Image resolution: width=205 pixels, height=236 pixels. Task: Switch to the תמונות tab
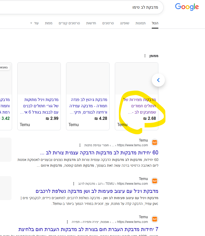click(x=141, y=23)
